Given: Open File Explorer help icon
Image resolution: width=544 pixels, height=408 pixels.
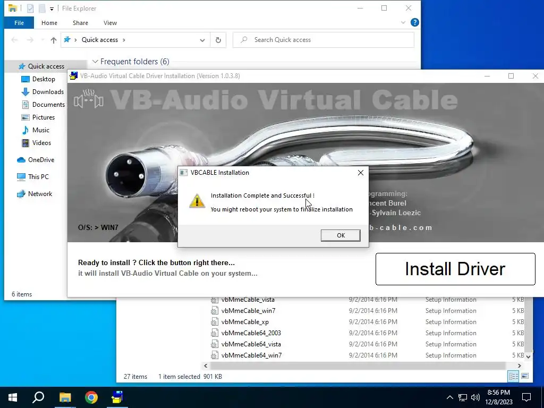Looking at the screenshot, I should [414, 22].
